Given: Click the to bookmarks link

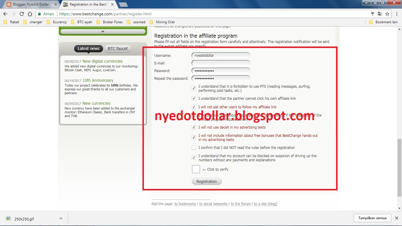Looking at the screenshot, I should click(x=185, y=204).
